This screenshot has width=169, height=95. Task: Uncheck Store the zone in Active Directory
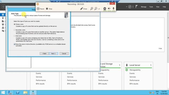15,44
